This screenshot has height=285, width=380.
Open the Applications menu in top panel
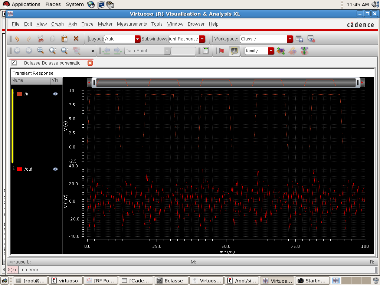point(26,4)
